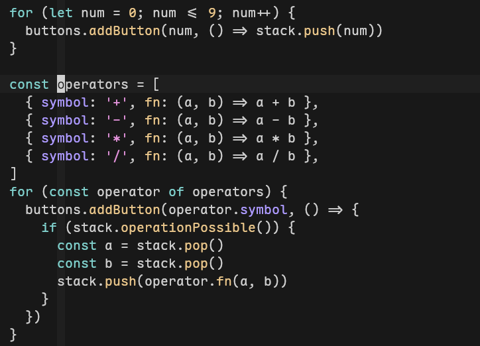Select the '+' symbol string
Image resolution: width=480 pixels, height=346 pixels.
(121, 102)
